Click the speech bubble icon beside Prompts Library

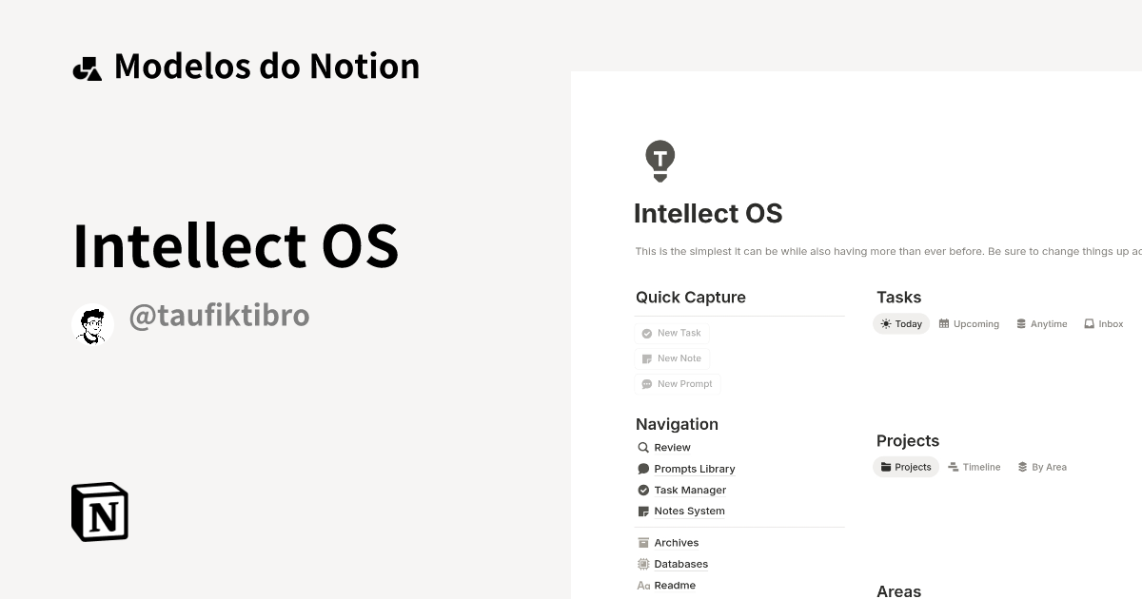[643, 469]
